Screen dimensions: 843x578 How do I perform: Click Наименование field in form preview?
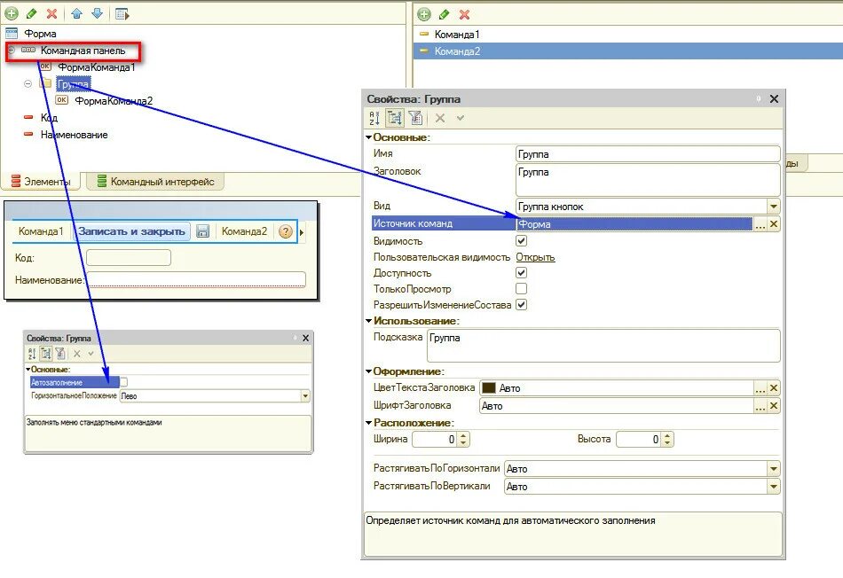click(x=196, y=279)
